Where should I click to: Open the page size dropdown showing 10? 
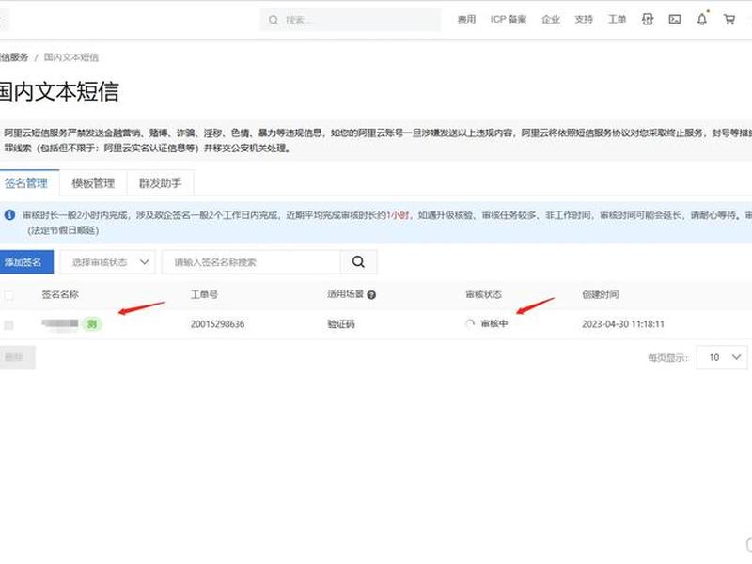pyautogui.click(x=722, y=357)
